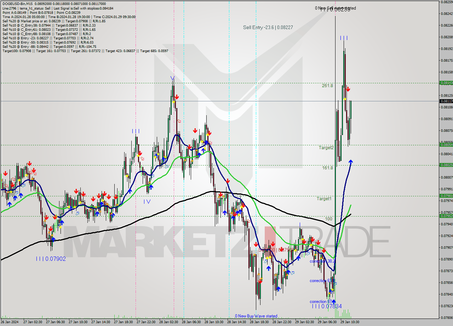Select the '29 Jan 10:30' time axis label
The height and width of the screenshot is (326, 453).
tap(350, 322)
